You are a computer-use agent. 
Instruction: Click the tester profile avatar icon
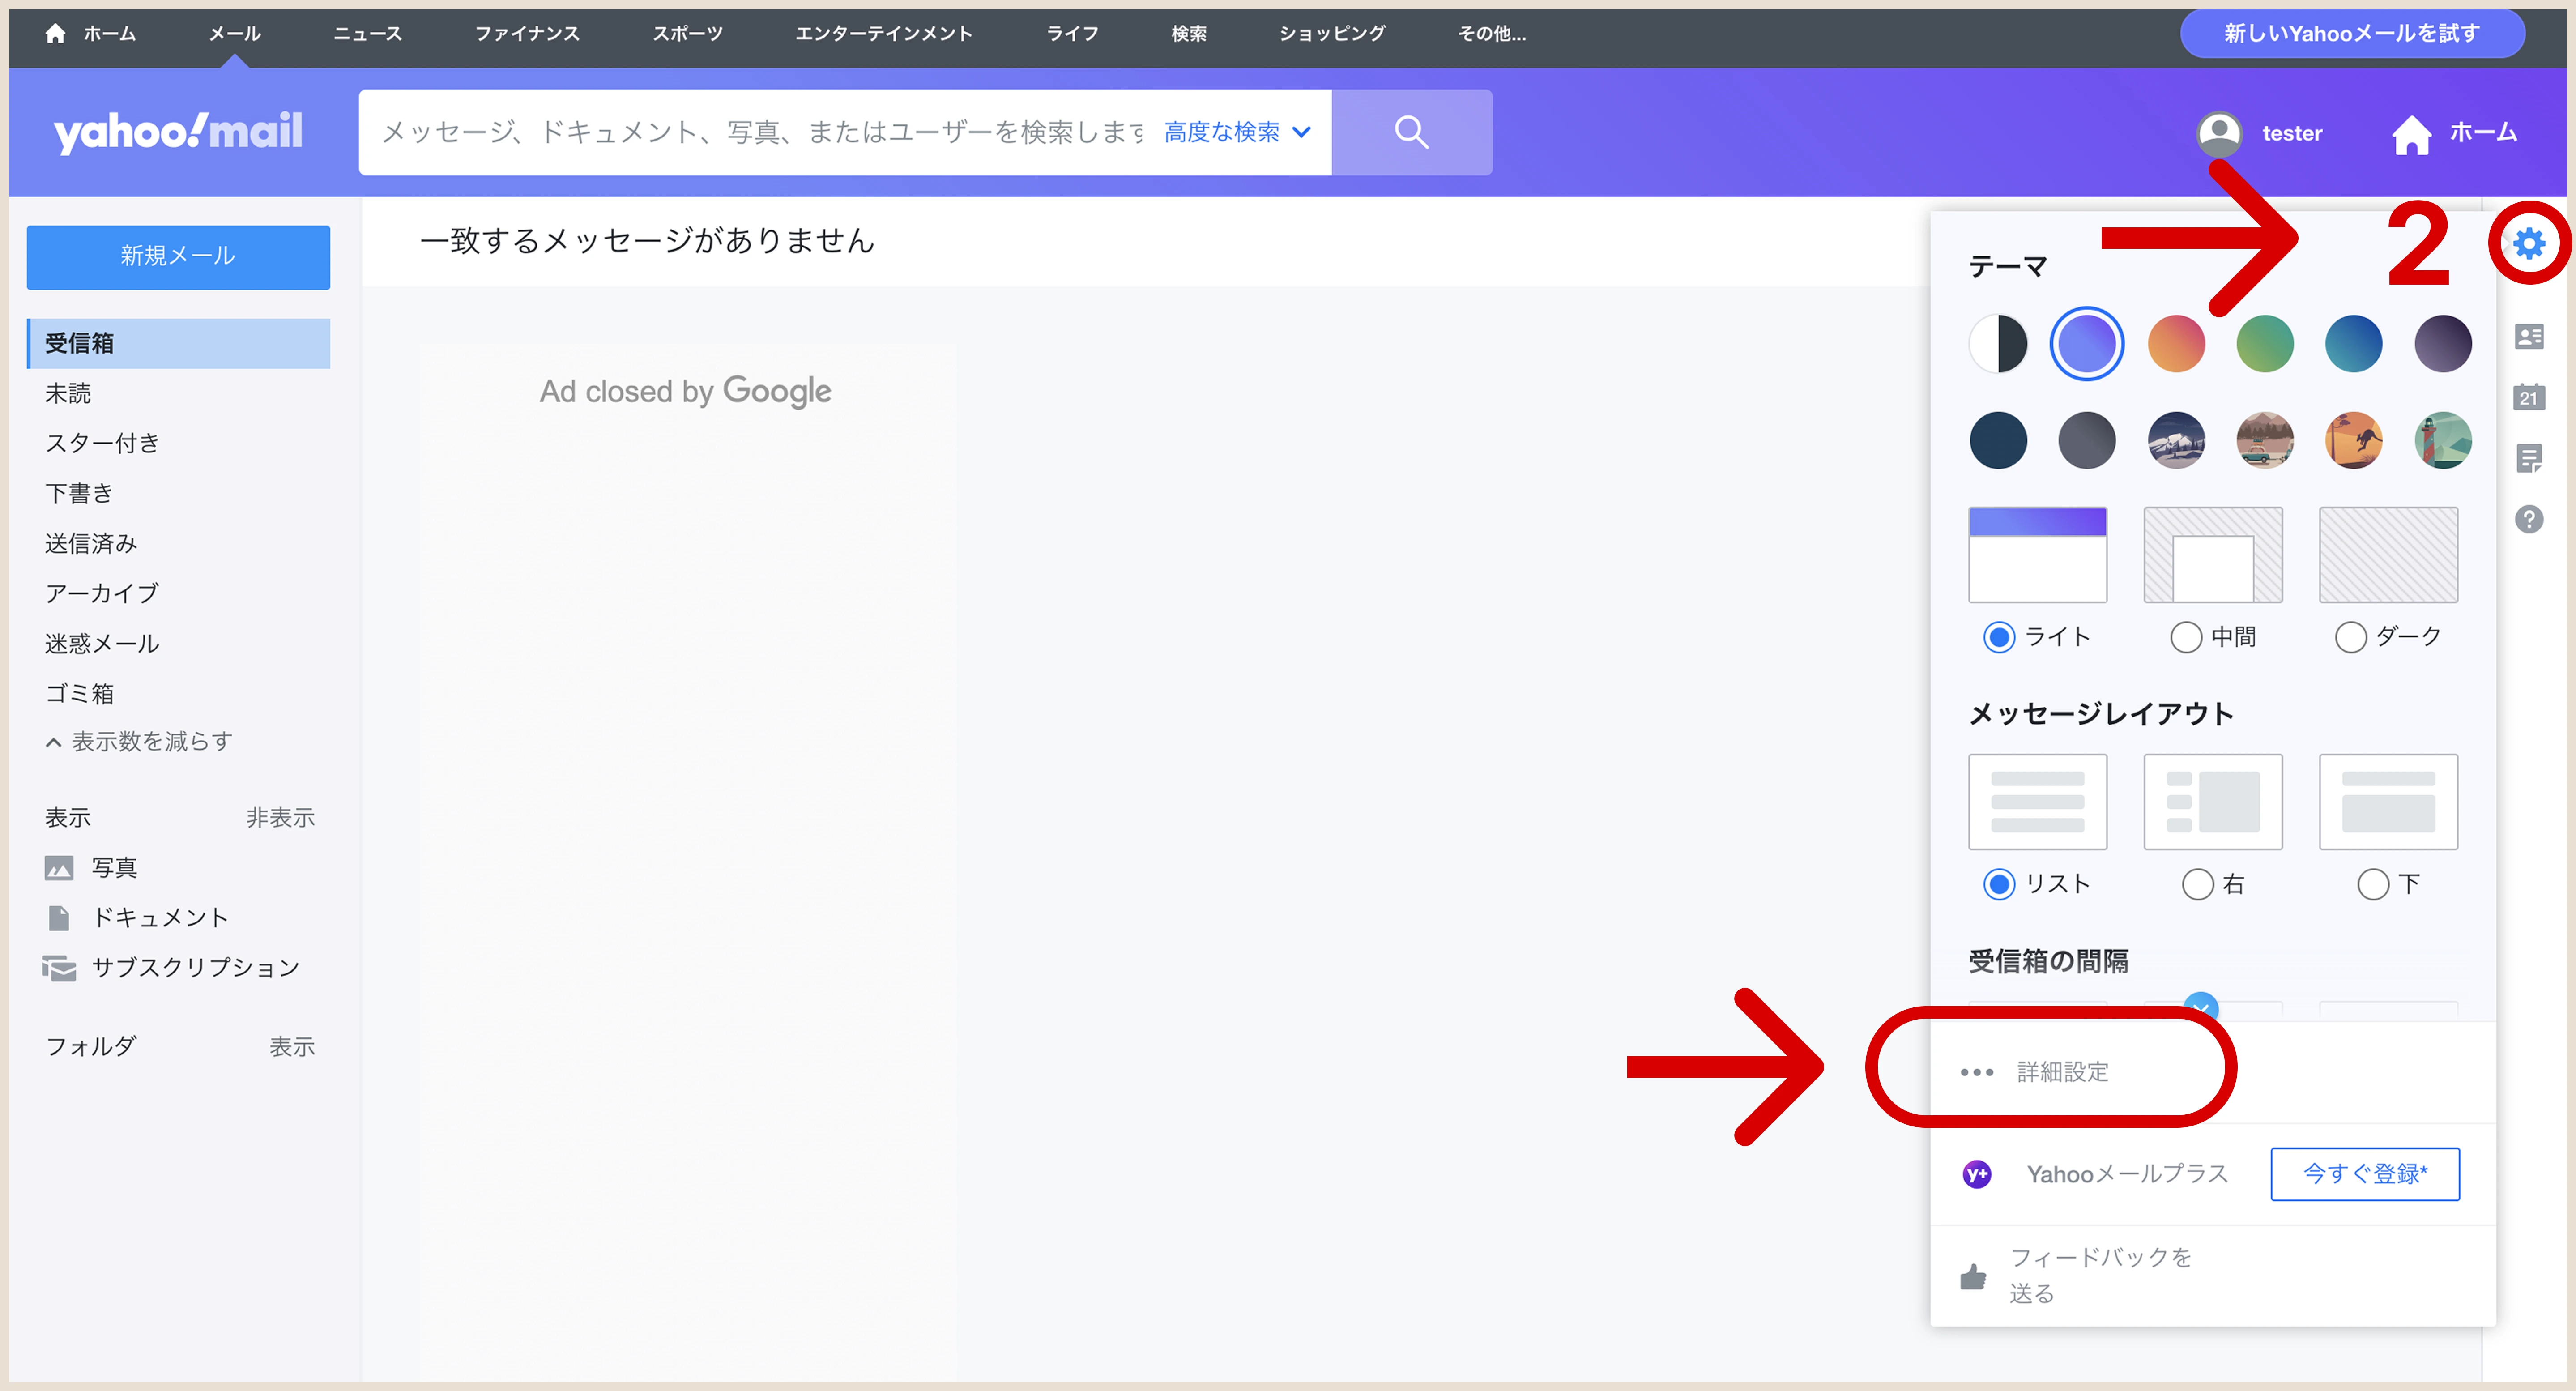pyautogui.click(x=2219, y=133)
